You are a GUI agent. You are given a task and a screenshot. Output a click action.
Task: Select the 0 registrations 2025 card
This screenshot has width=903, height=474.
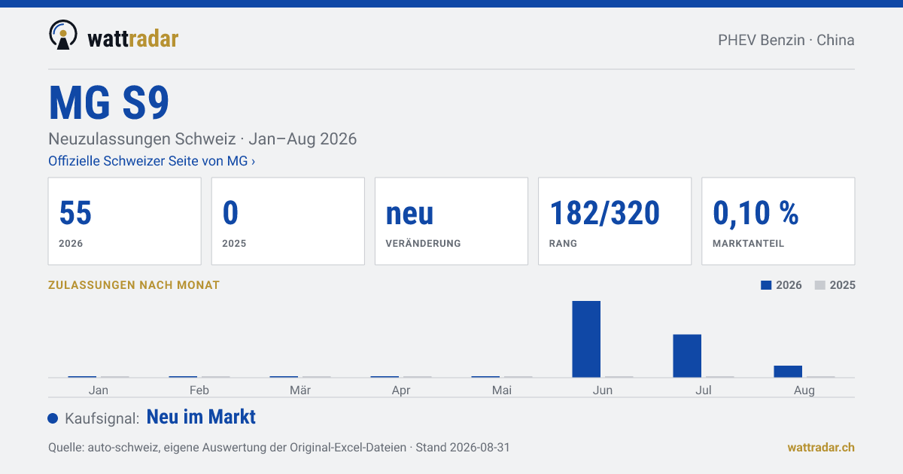click(287, 221)
